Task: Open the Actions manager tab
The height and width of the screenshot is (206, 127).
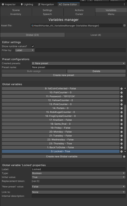Action: pos(79,10)
